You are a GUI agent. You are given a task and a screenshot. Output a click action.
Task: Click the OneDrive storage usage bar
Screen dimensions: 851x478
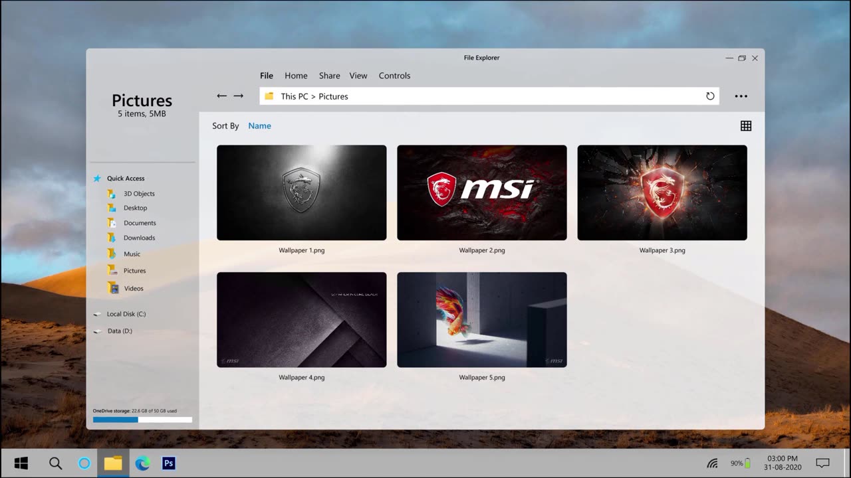142,420
